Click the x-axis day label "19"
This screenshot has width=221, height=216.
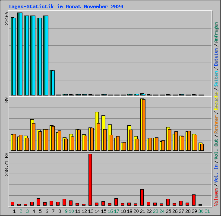point(129,211)
